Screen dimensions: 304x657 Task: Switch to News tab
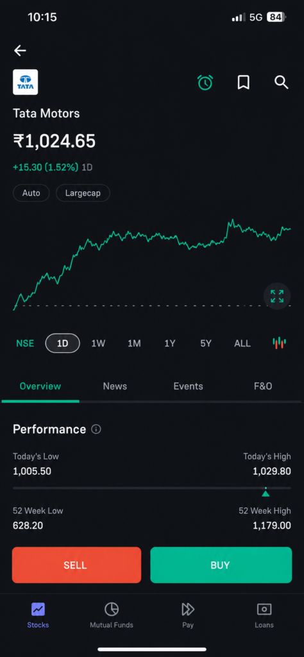click(x=115, y=386)
